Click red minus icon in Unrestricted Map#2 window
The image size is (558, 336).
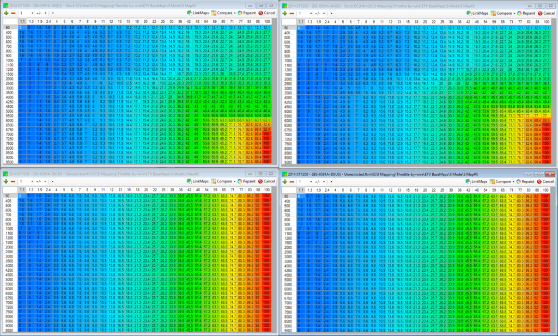[13, 180]
